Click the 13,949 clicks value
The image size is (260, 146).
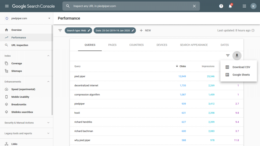(x=182, y=76)
